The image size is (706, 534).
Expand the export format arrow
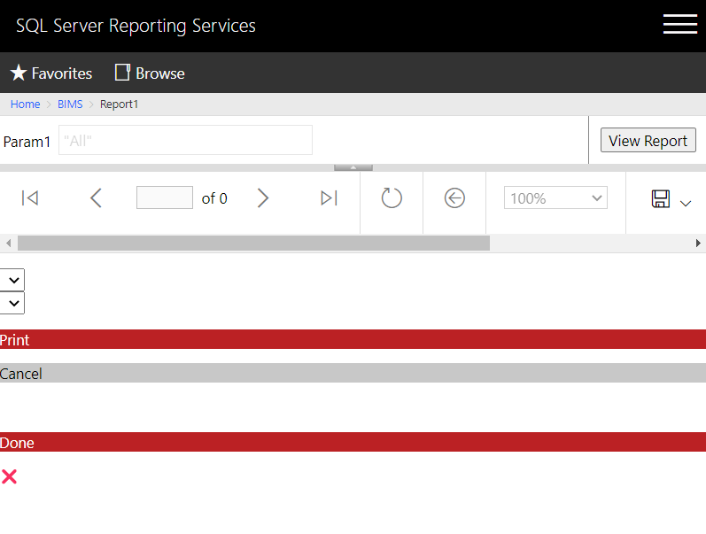(686, 204)
